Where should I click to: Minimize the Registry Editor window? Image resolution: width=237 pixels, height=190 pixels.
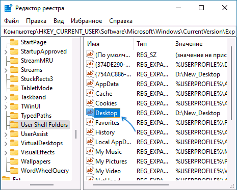(x=178, y=8)
